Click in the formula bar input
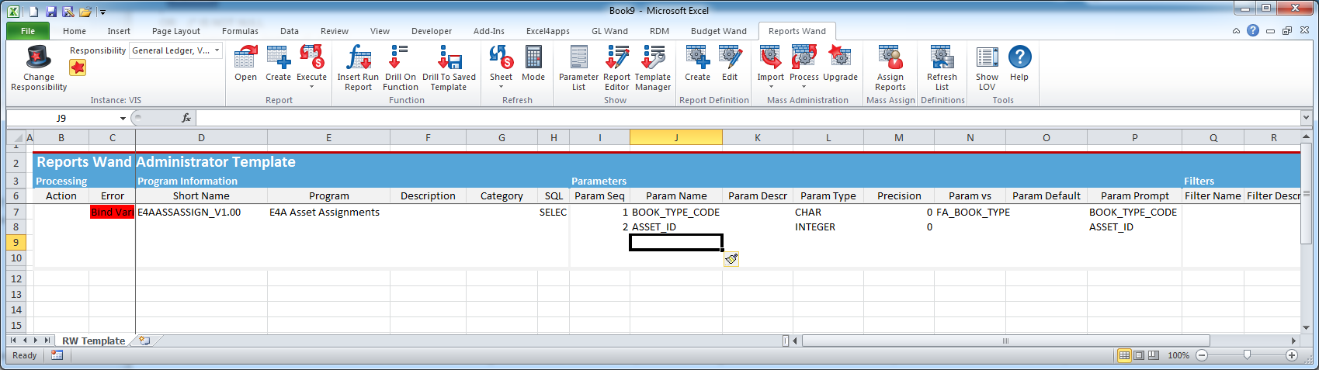 coord(748,118)
